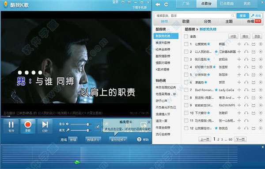
Task: Click the back arrow in song panel
Action: tap(158, 4)
